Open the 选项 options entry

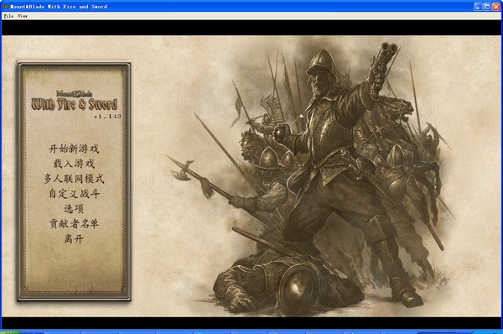(74, 209)
